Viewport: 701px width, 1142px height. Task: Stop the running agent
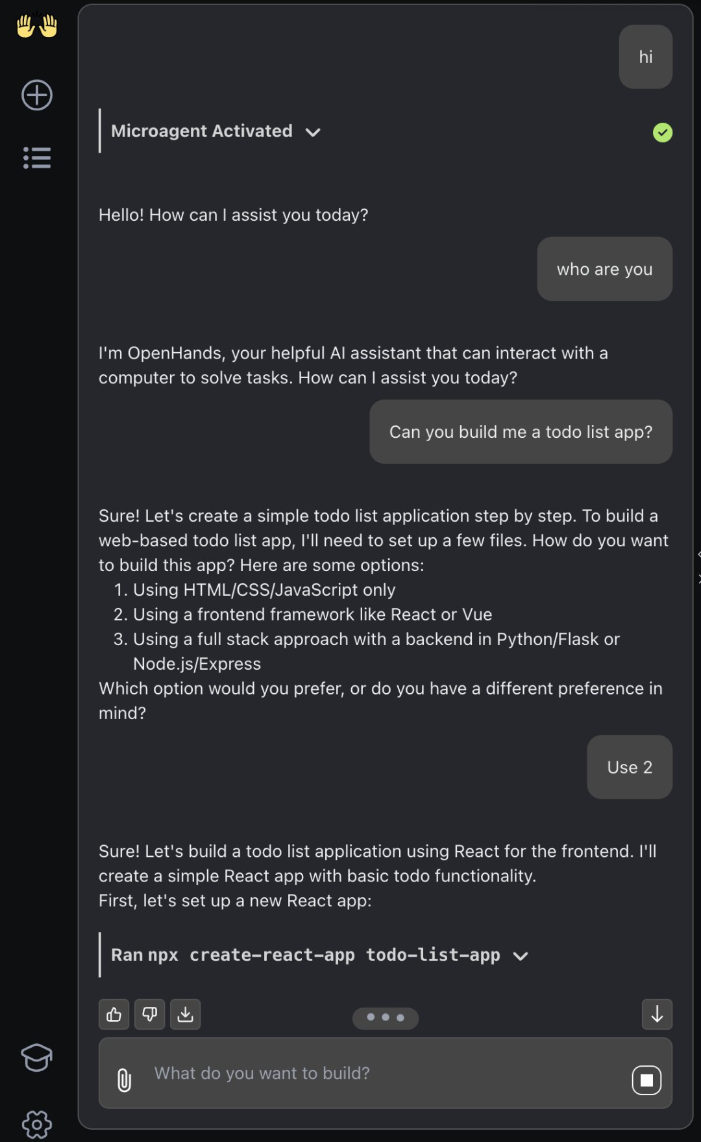tap(646, 1080)
